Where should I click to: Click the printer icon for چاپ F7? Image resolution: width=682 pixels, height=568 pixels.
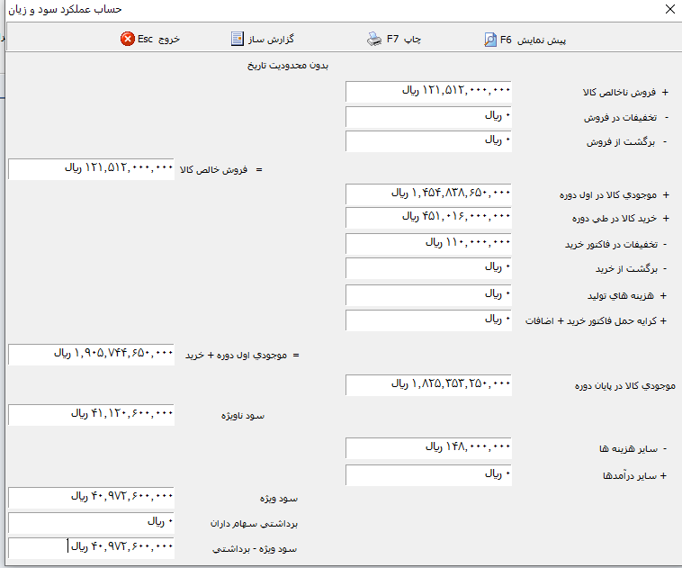[374, 40]
